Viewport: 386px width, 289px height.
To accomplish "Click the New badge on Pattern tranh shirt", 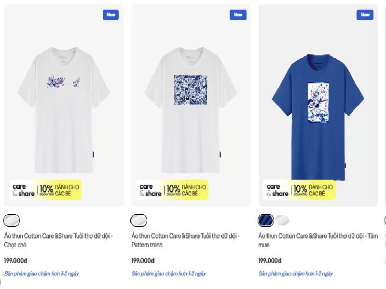I will click(x=238, y=15).
